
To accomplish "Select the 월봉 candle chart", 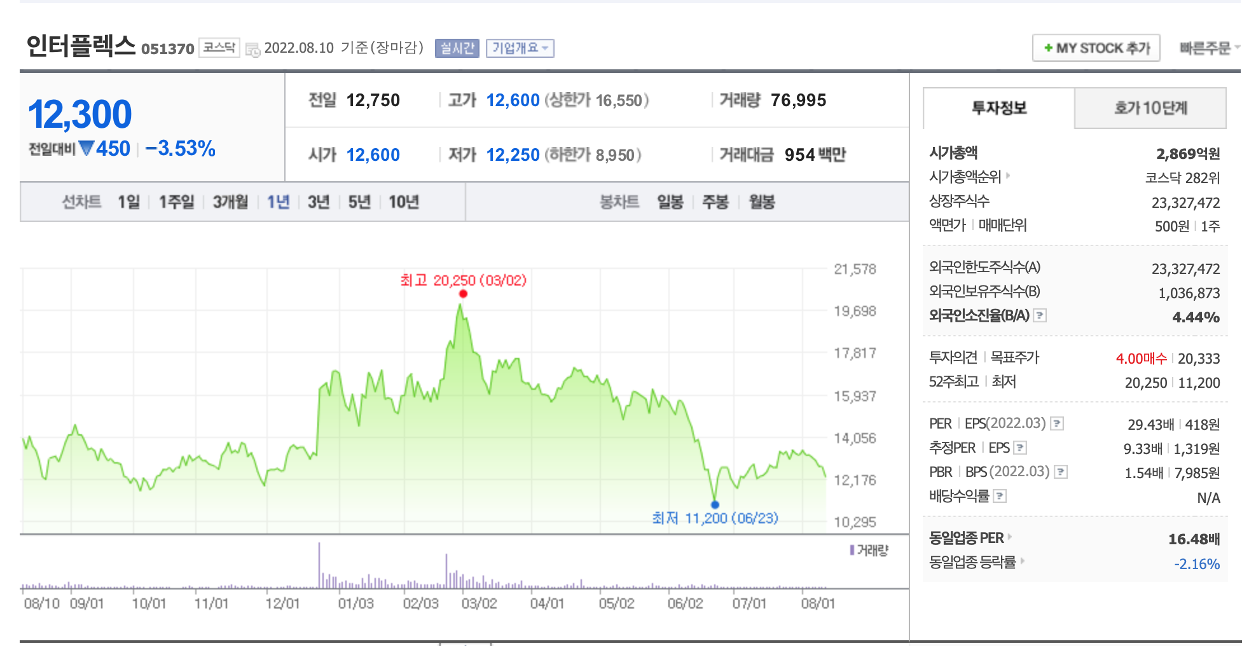I will [x=762, y=202].
